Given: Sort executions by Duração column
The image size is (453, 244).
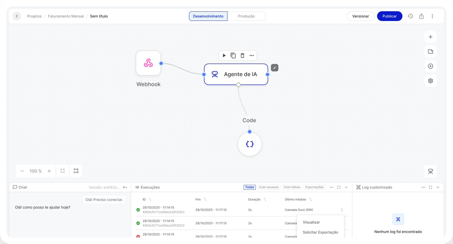Looking at the screenshot, I should pyautogui.click(x=265, y=199).
